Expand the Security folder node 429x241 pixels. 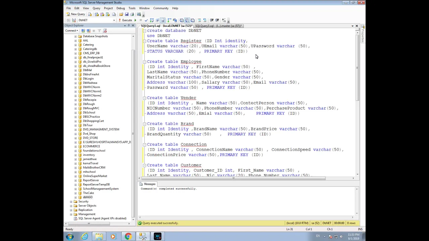coord(71,202)
